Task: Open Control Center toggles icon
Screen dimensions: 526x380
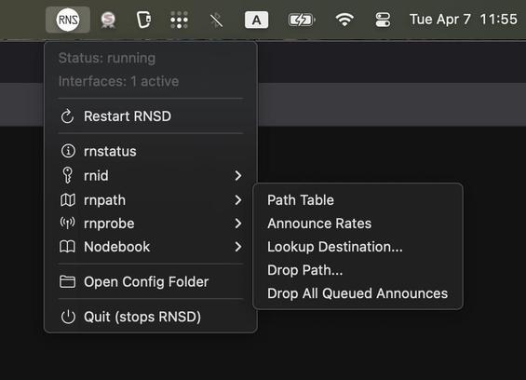Action: click(383, 20)
